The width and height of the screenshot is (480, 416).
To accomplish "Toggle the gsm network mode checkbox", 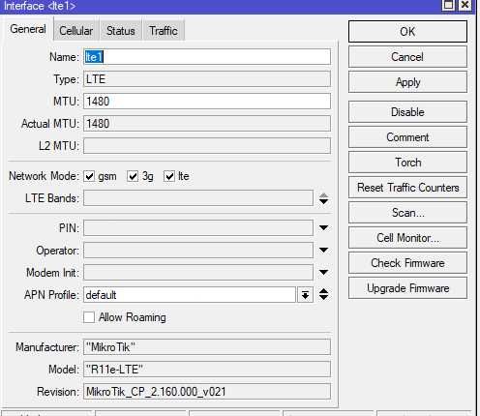I will pyautogui.click(x=89, y=176).
